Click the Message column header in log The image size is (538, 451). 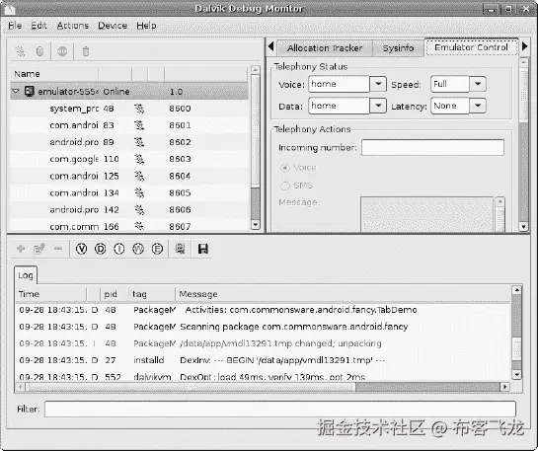click(344, 294)
